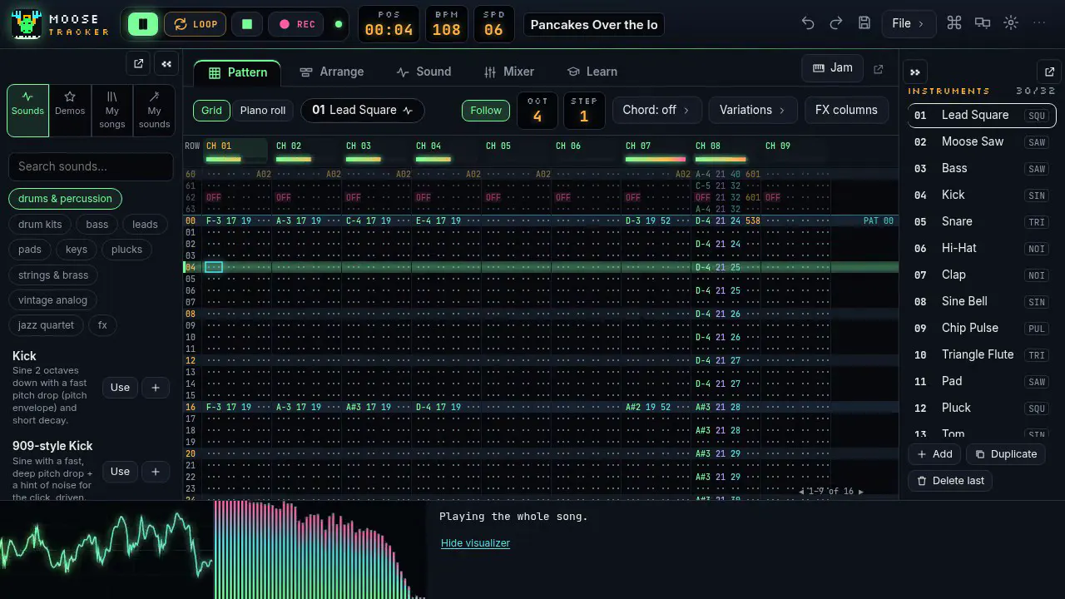Add the Kick sound with plus button
This screenshot has height=599, width=1065.
coord(156,388)
